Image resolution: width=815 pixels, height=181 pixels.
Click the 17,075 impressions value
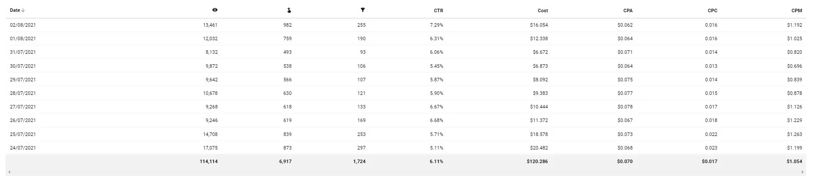point(210,148)
